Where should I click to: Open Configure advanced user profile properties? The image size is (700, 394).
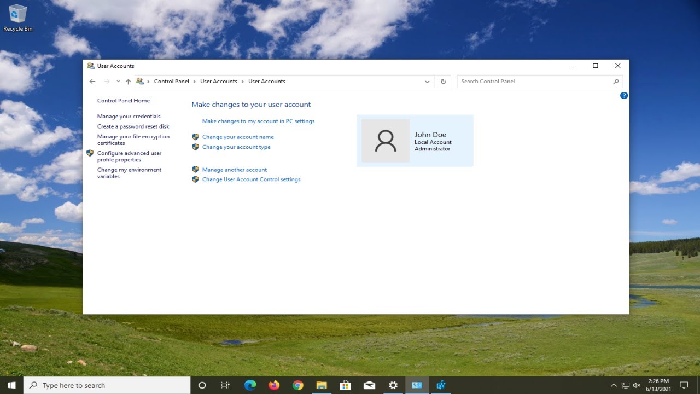click(130, 157)
